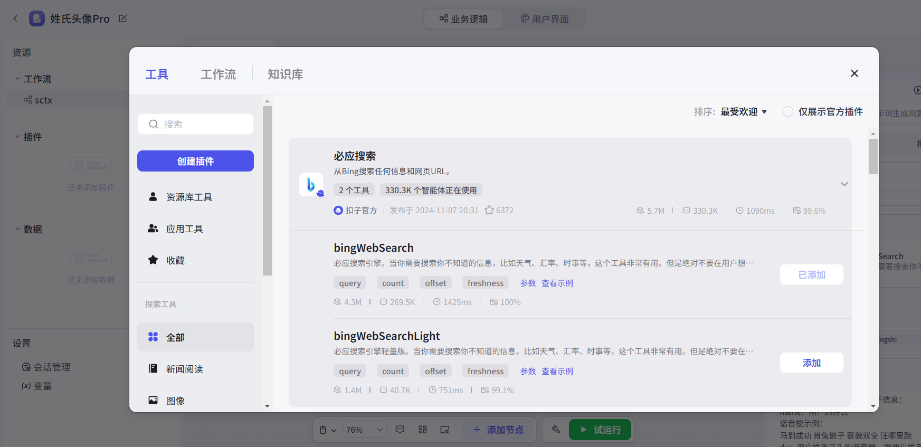Collapse the 插件 section in resources
The height and width of the screenshot is (447, 921).
point(17,137)
